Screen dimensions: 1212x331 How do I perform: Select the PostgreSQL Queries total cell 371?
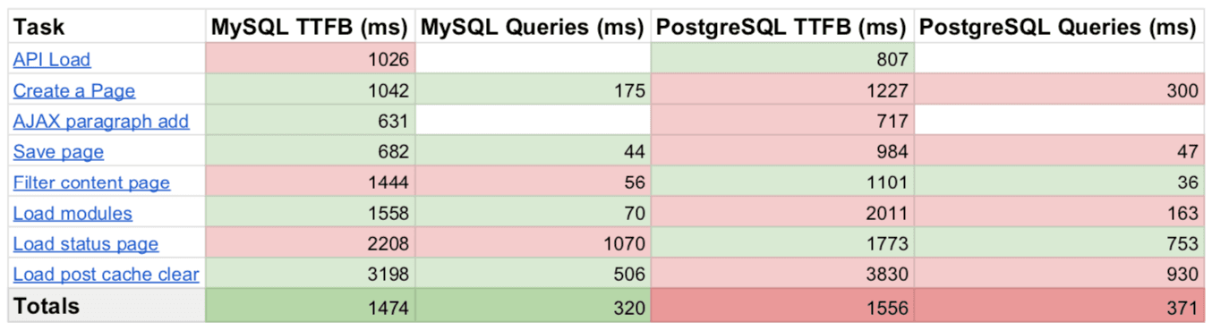point(1059,306)
